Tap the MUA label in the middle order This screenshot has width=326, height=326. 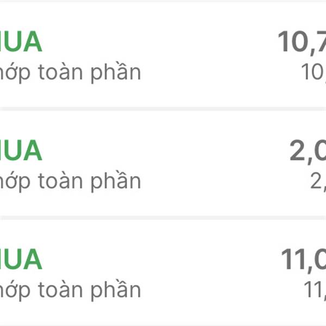(21, 151)
